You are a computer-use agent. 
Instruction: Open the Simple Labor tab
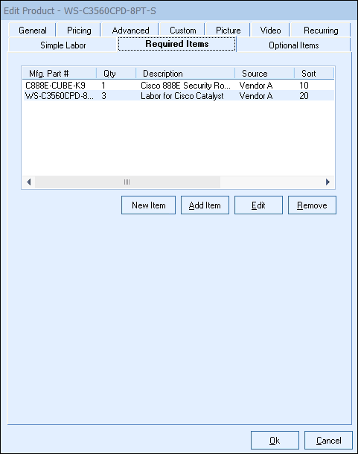click(63, 45)
